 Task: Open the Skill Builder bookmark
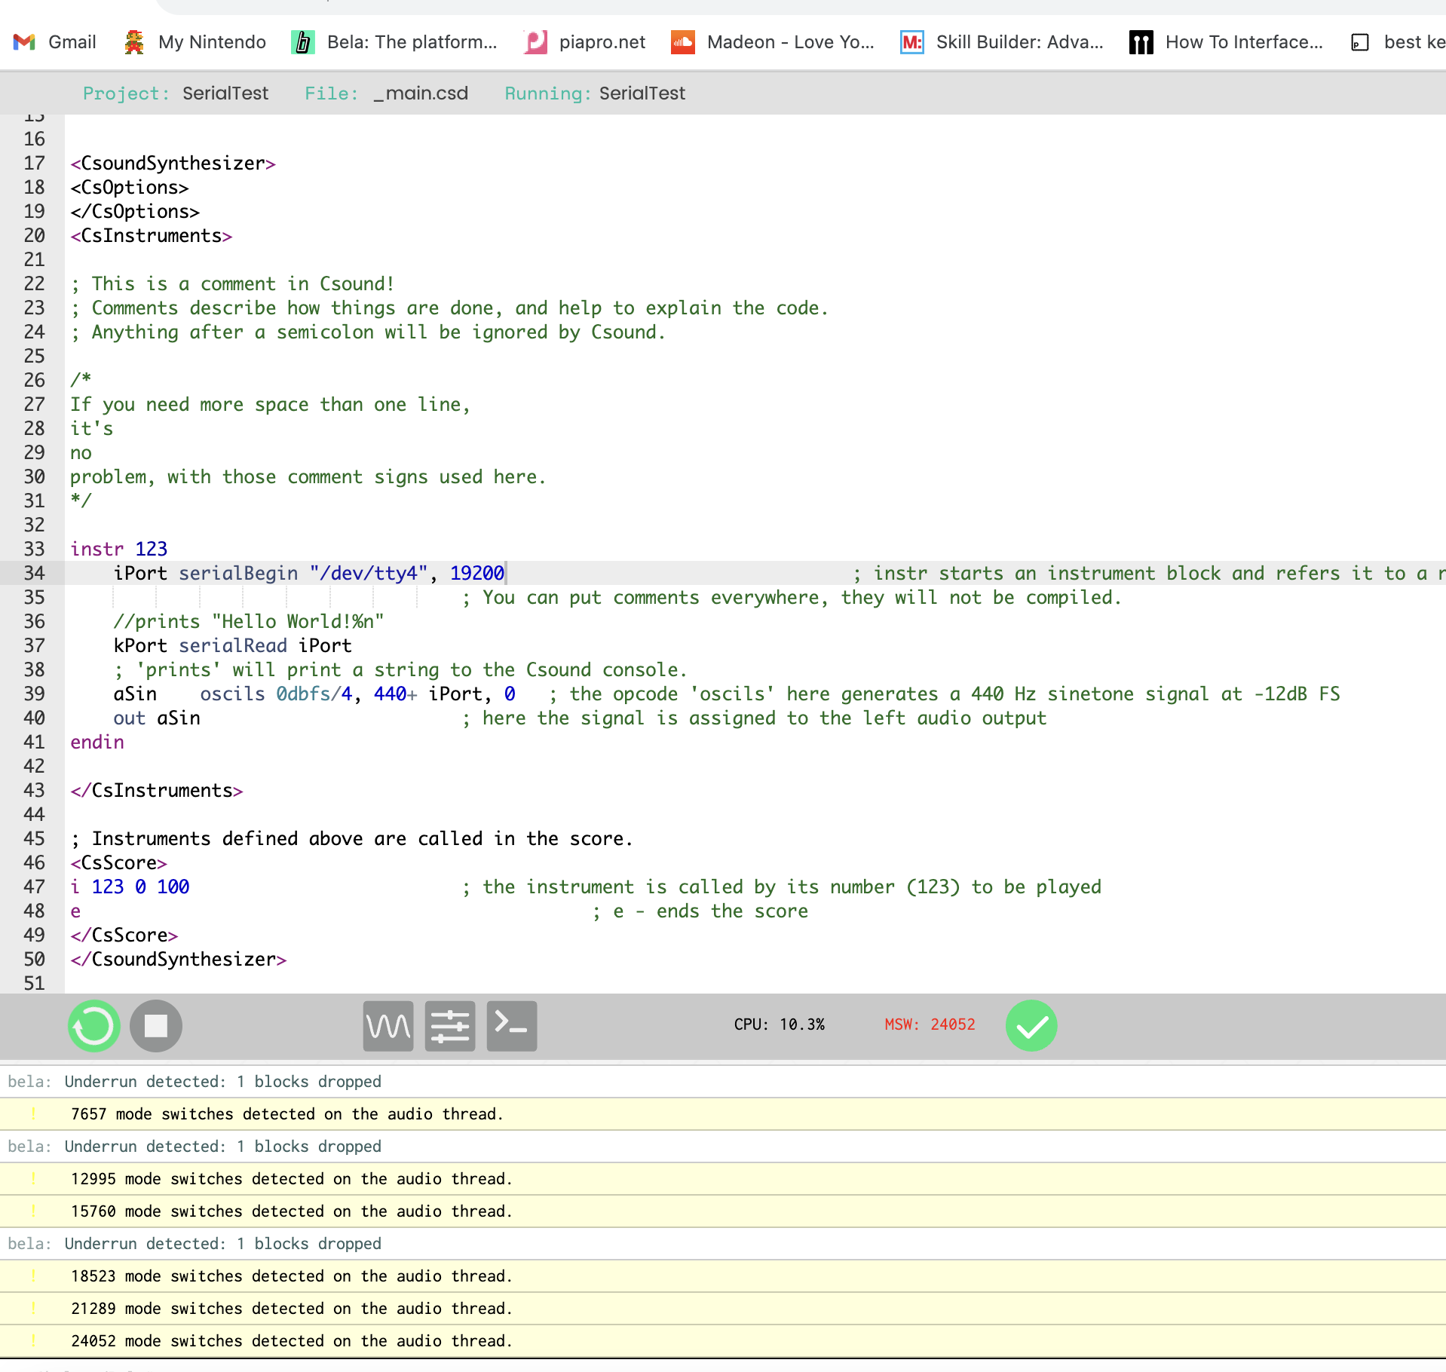click(x=1003, y=42)
